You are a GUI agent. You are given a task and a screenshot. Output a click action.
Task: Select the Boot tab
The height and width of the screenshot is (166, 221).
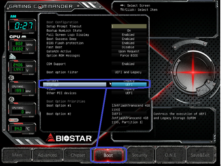[x=108, y=155]
